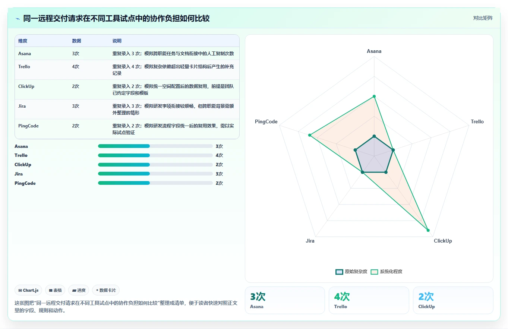Click the ClickUp cell in the table
The image size is (508, 329).
[x=26, y=86]
